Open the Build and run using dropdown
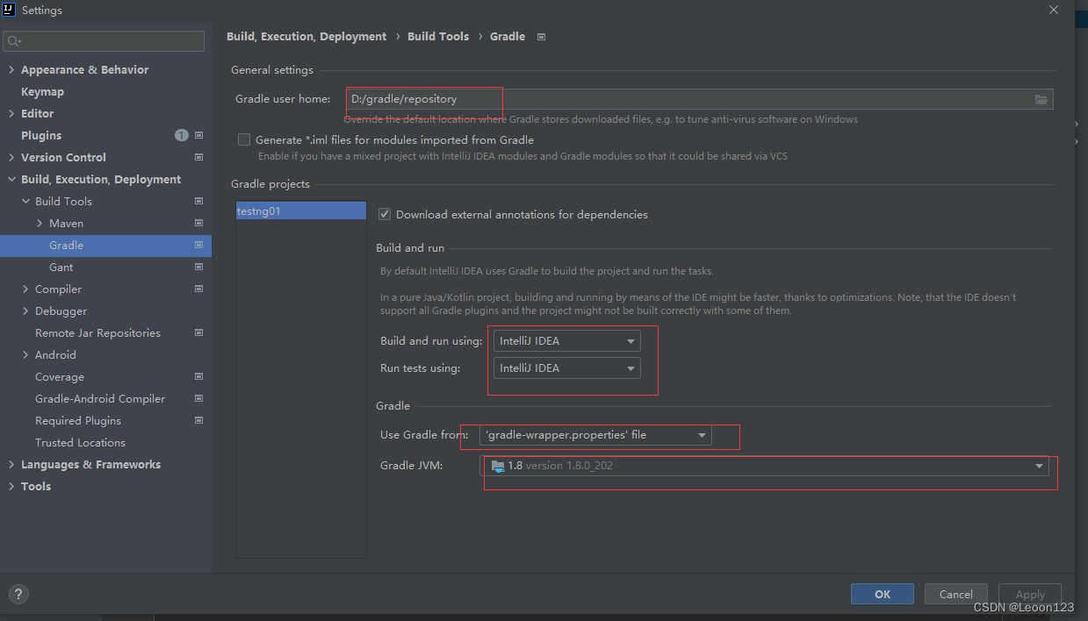 (x=566, y=341)
